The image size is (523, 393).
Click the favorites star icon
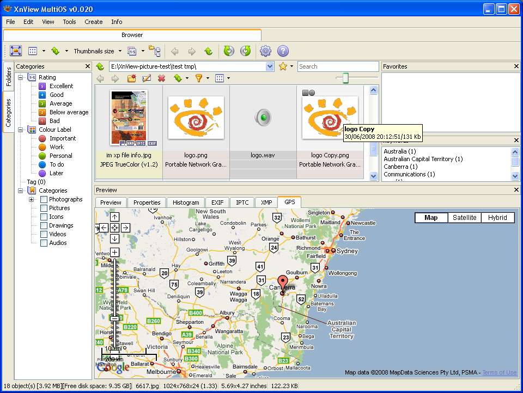[x=283, y=66]
